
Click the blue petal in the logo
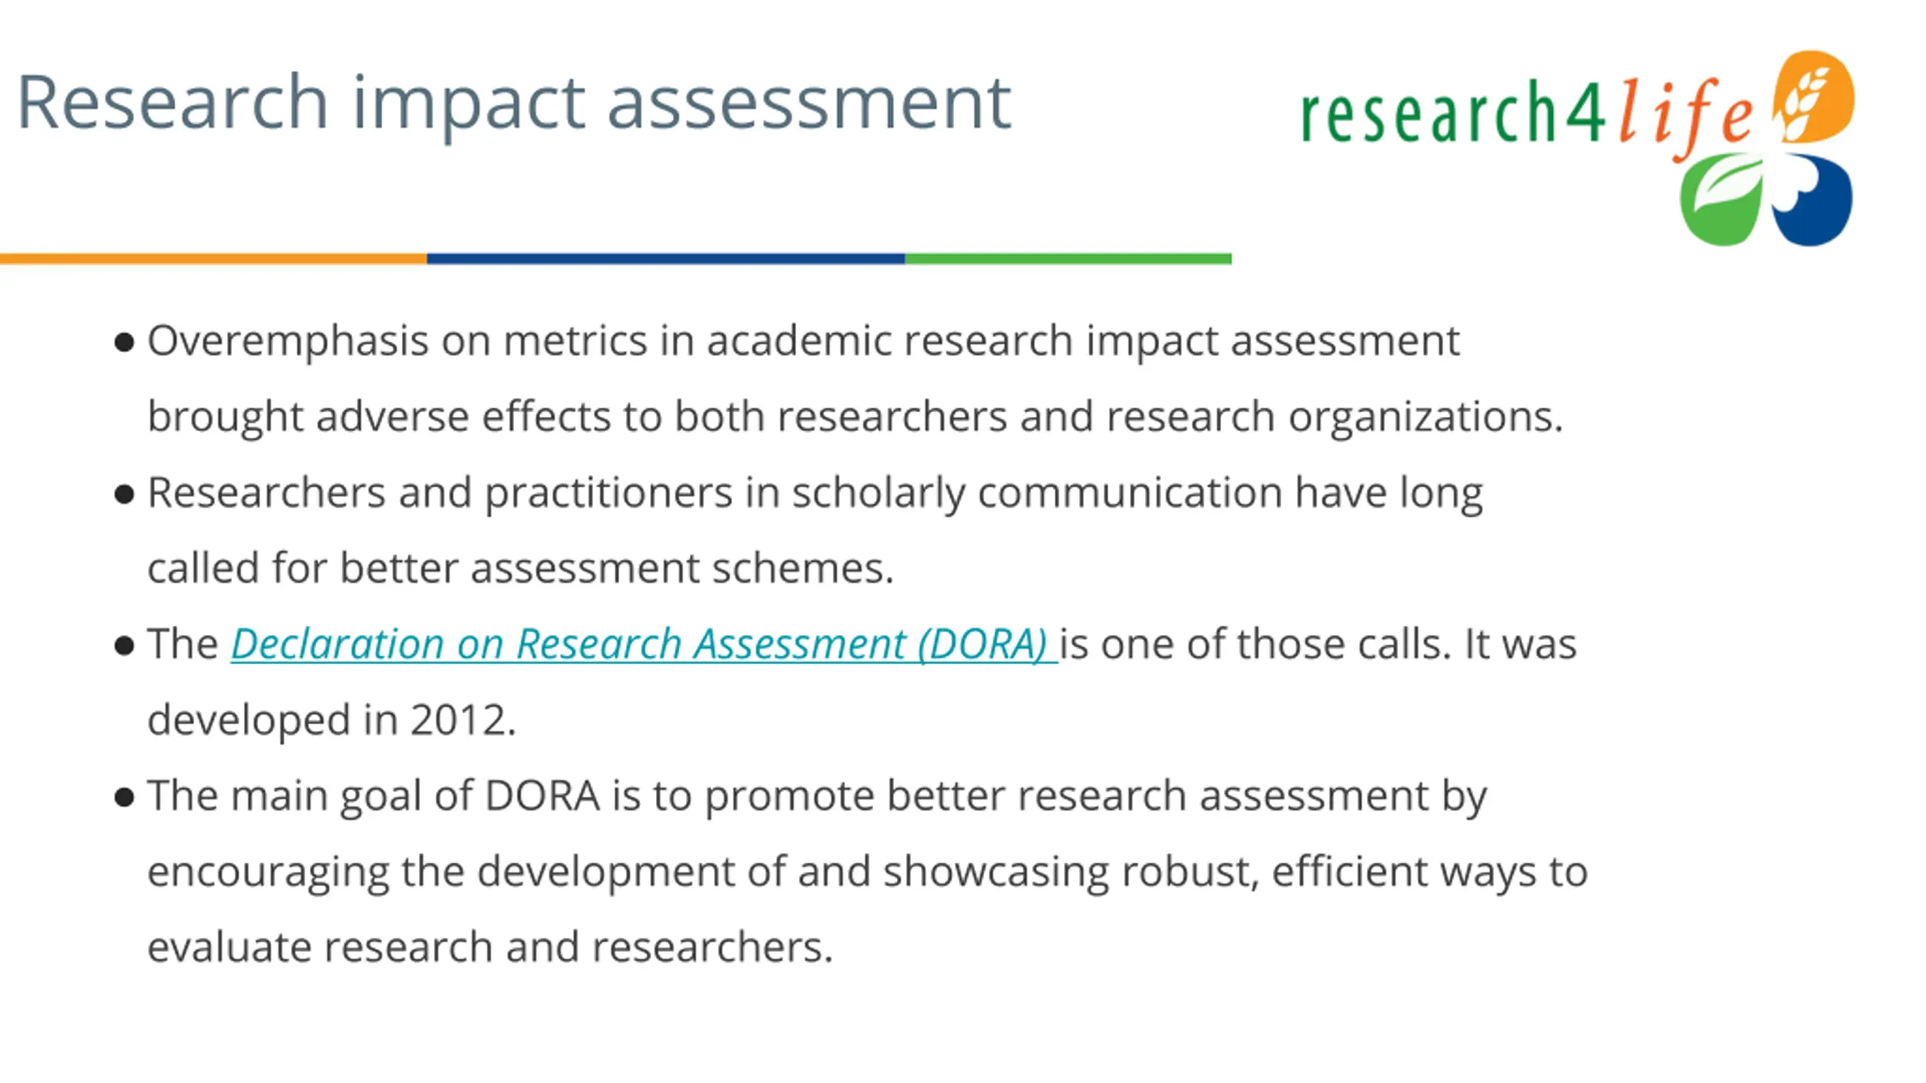tap(1813, 200)
